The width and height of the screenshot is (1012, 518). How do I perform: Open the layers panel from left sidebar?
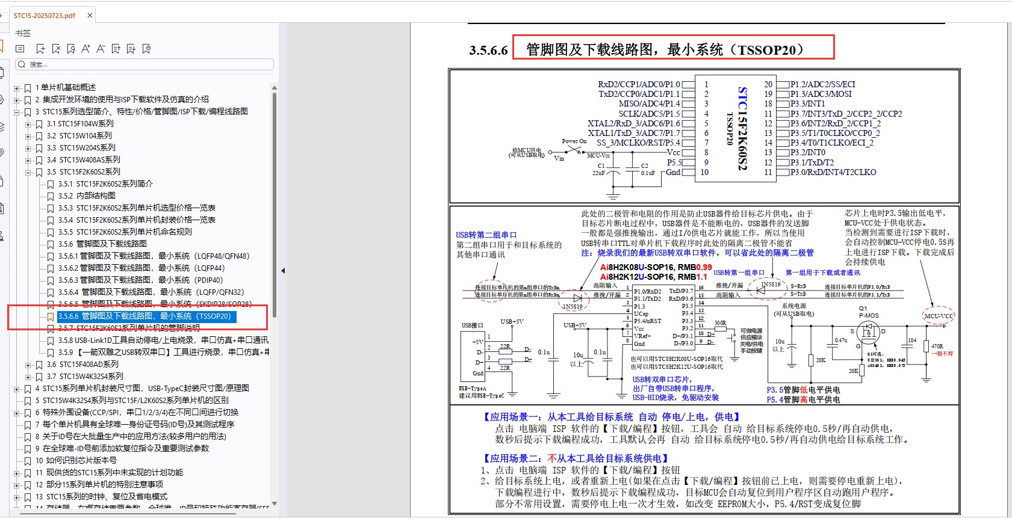tap(2, 126)
